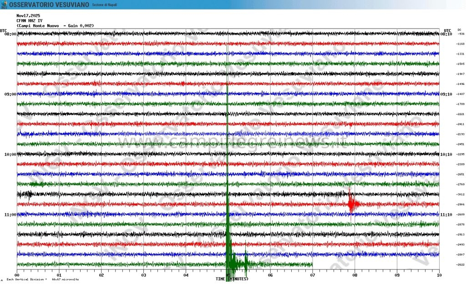Click the 10:00 time label on left

(10, 154)
